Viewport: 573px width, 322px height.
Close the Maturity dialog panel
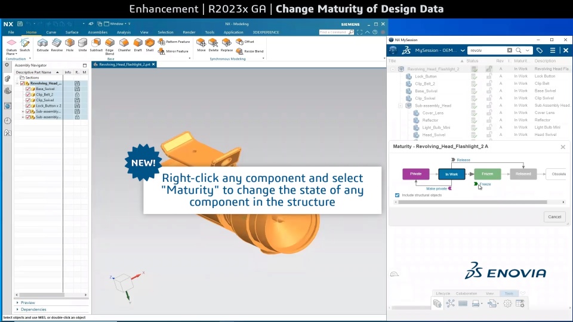coord(563,147)
